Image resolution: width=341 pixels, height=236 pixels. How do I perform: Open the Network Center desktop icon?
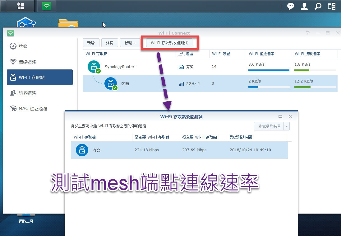click(x=26, y=22)
